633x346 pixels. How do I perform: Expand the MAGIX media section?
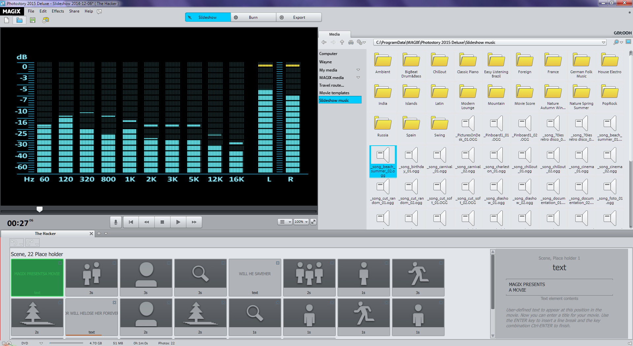(358, 77)
